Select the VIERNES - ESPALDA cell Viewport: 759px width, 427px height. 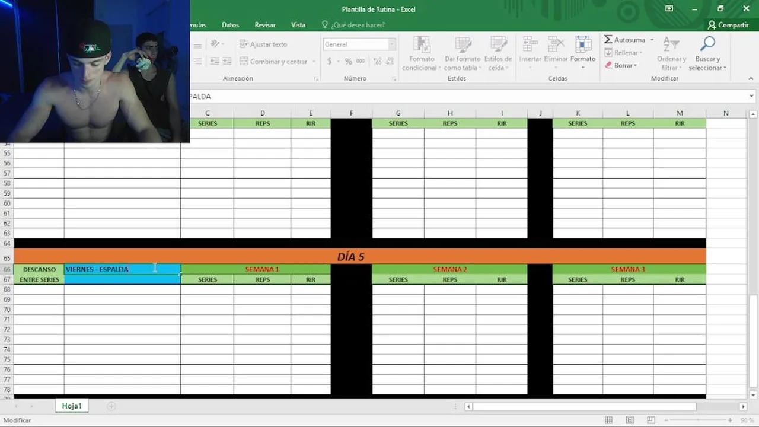(122, 269)
